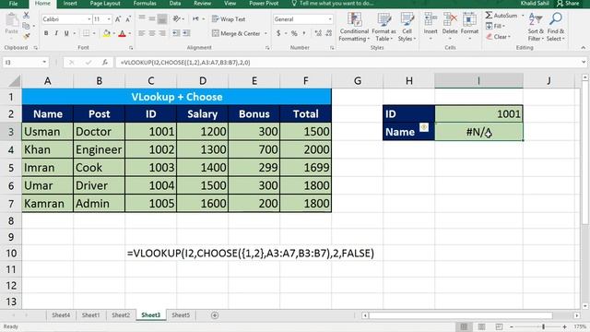The image size is (590, 332).
Task: Open Find & Select menu
Action: [556, 27]
